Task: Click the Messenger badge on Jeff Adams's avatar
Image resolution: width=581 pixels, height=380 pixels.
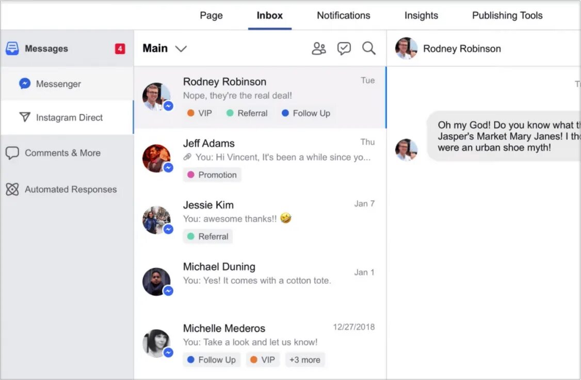Action: 168,168
